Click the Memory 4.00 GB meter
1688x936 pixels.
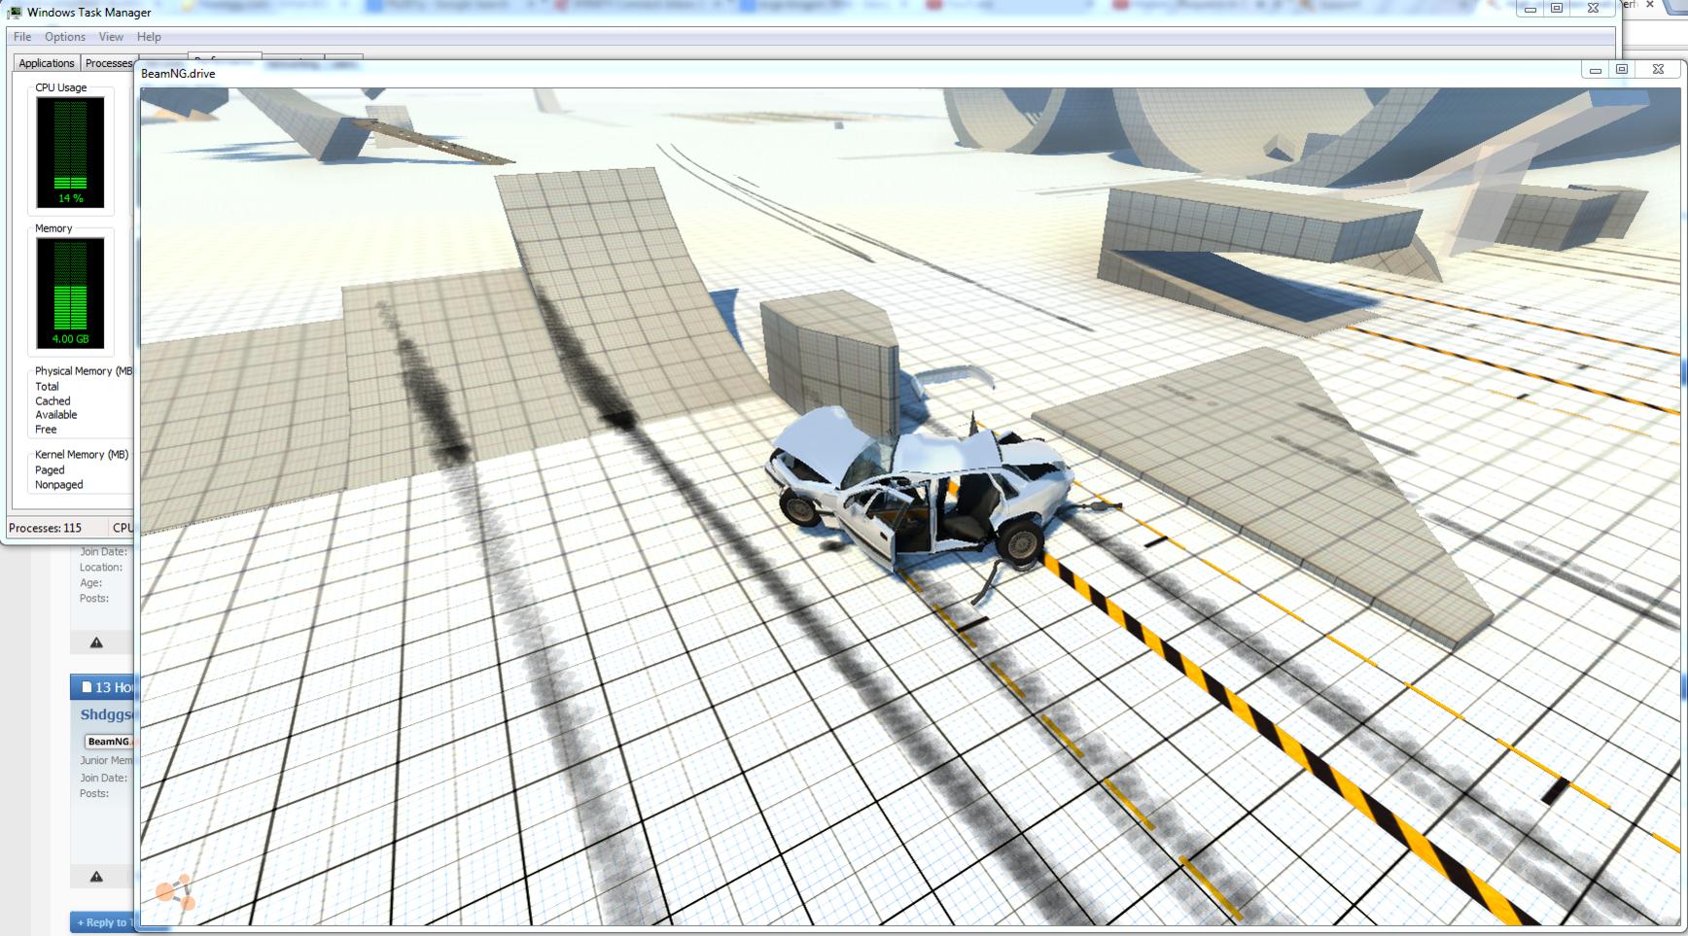tap(70, 293)
